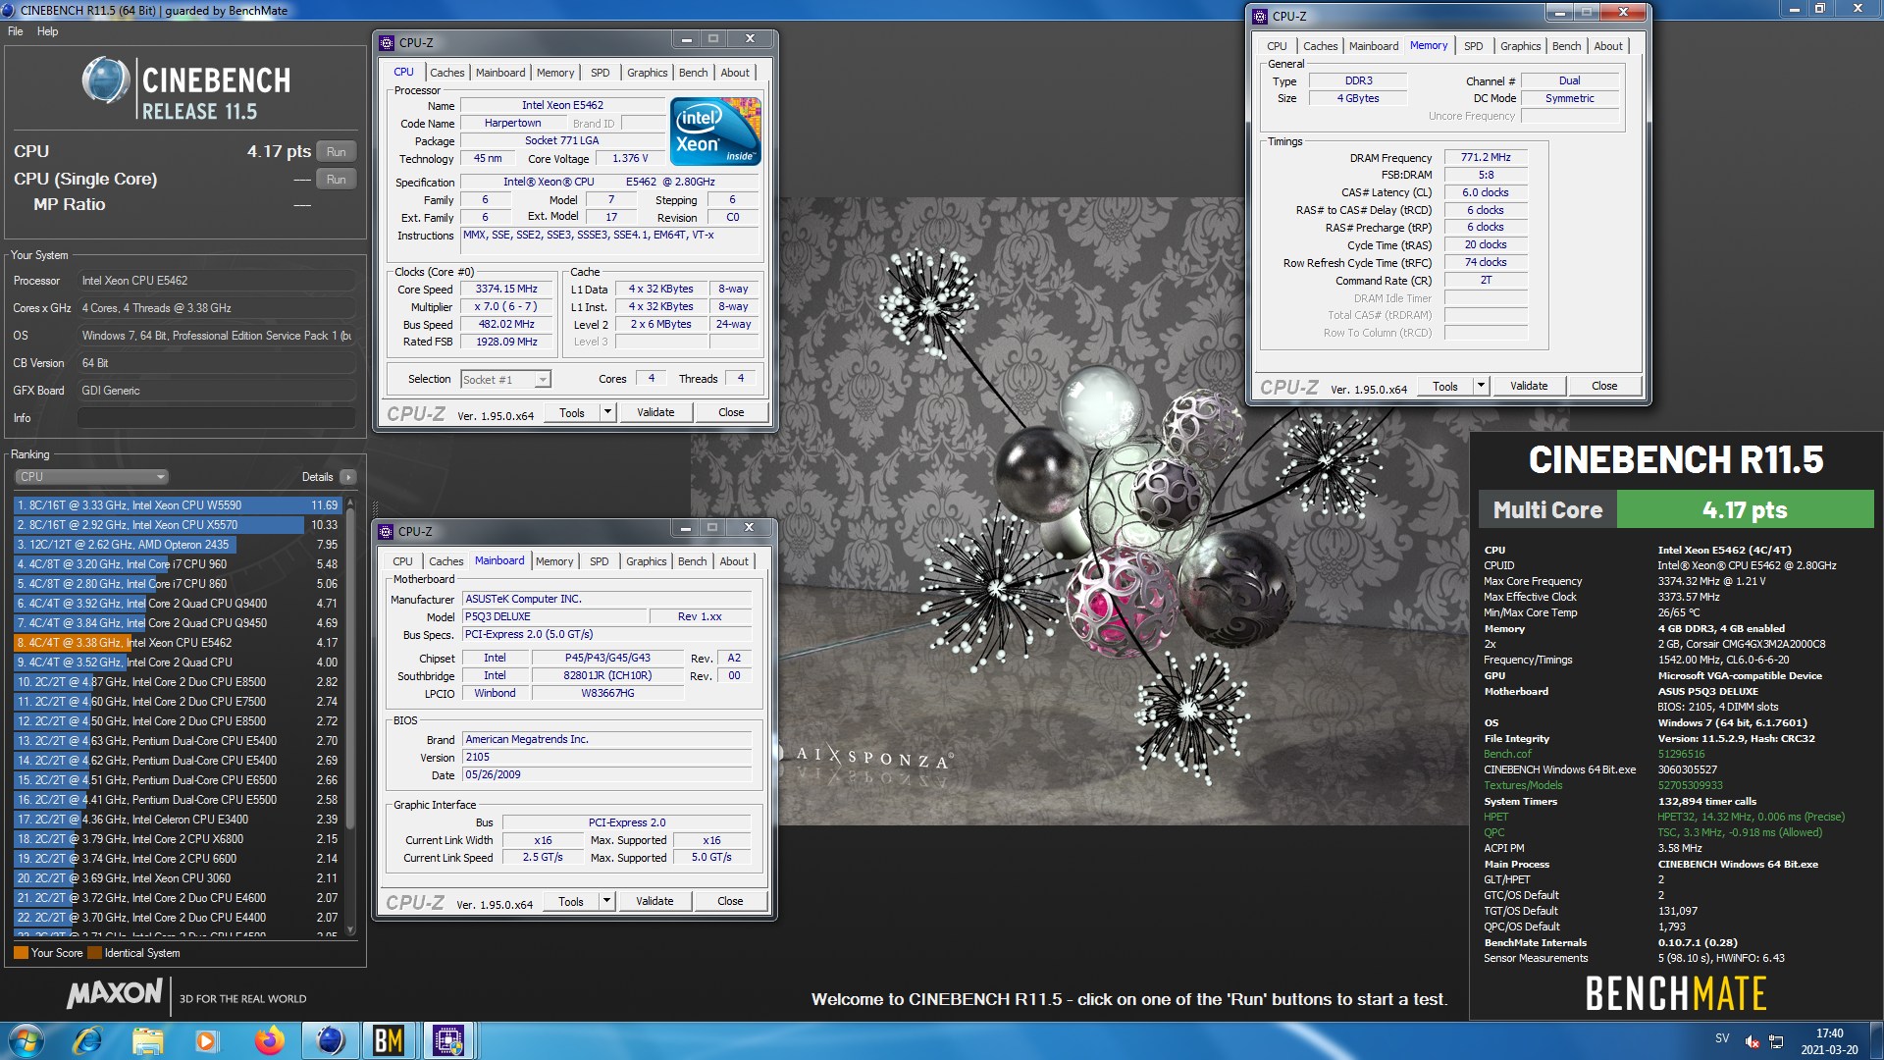Click Close button in CPU window
This screenshot has height=1060, width=1884.
click(x=731, y=413)
